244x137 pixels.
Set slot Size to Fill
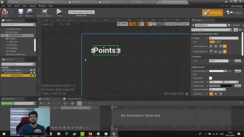[218, 42]
